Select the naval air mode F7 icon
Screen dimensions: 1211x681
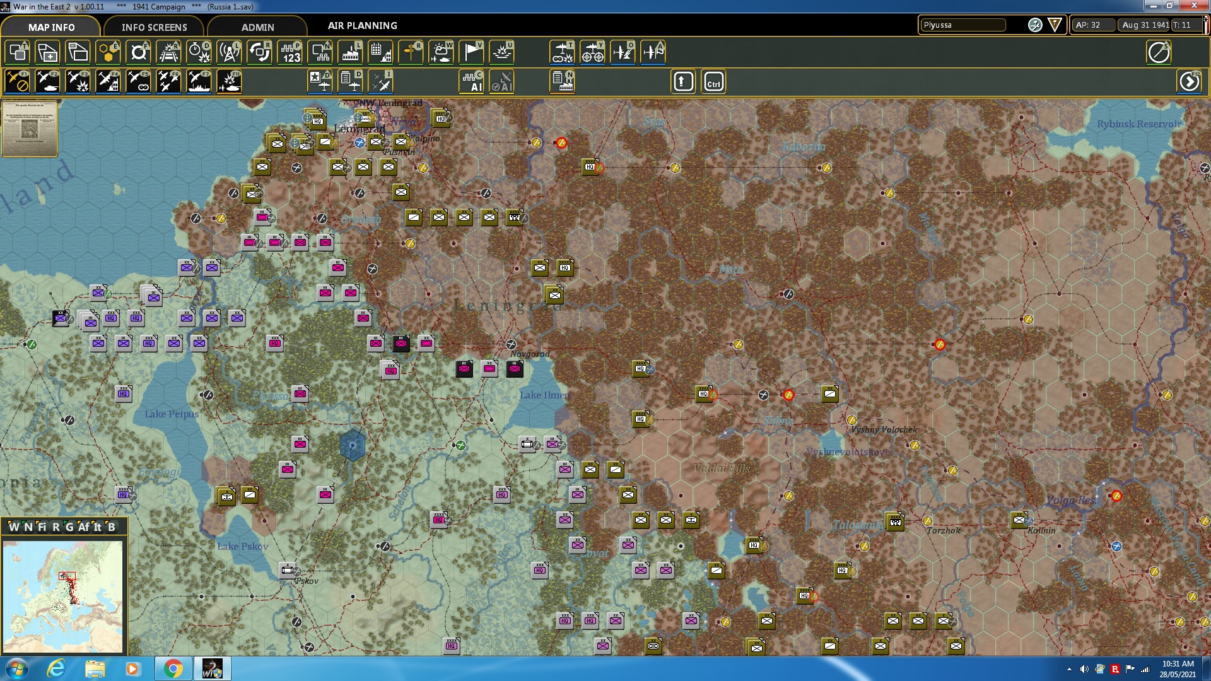199,82
